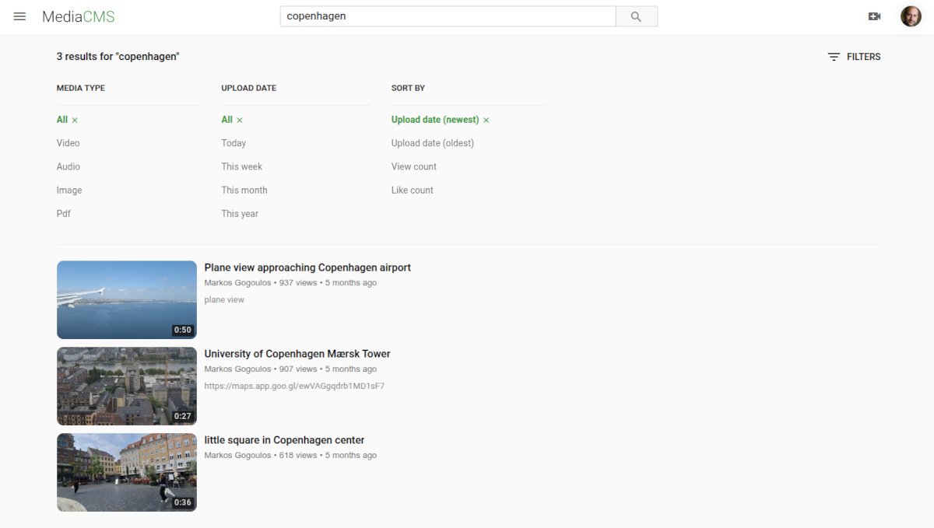
Task: Collapse the FILTERS panel
Action: click(x=854, y=57)
